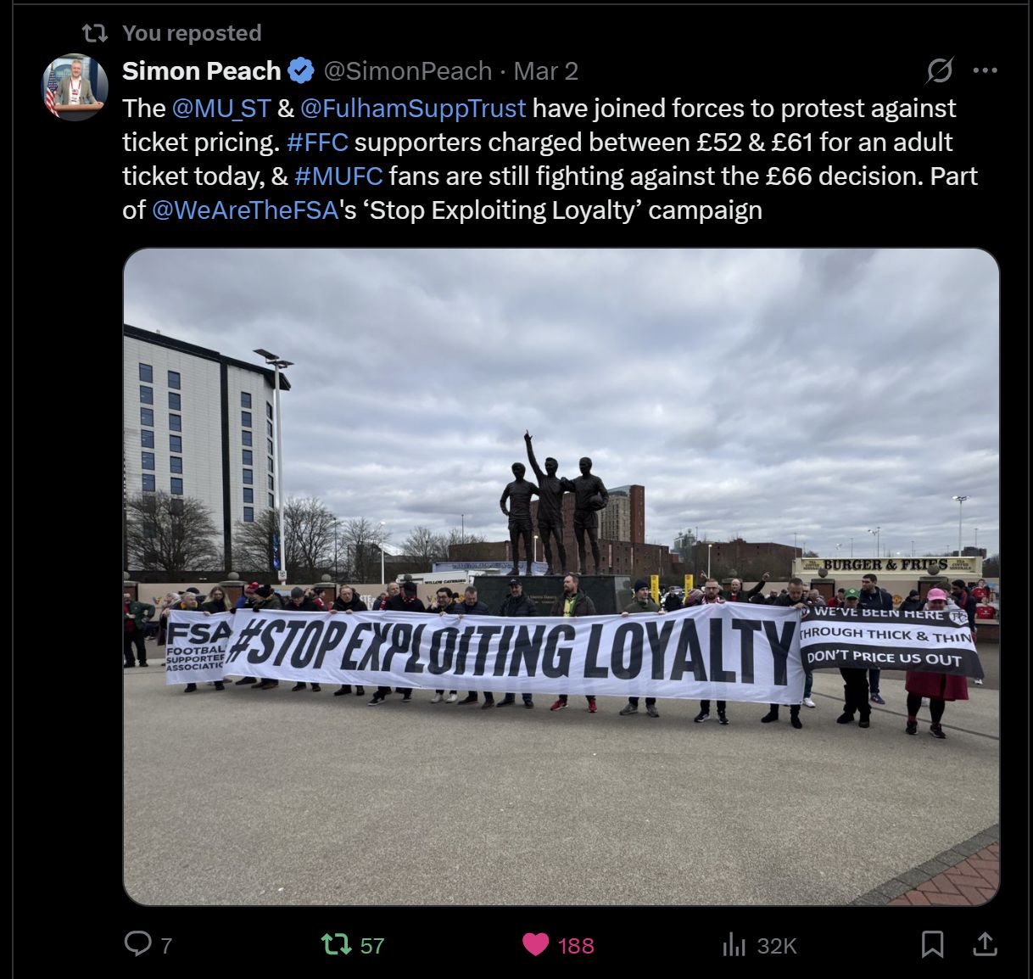Unlike the post using pink heart
The width and height of the screenshot is (1033, 979).
(x=535, y=944)
